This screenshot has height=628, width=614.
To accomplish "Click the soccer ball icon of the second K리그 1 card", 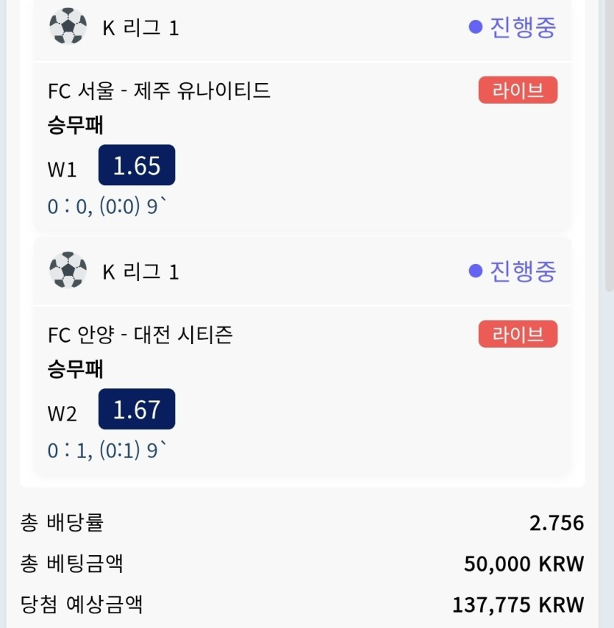I will (x=68, y=270).
